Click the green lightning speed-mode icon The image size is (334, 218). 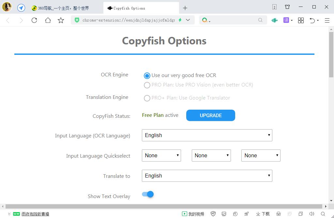point(180,20)
